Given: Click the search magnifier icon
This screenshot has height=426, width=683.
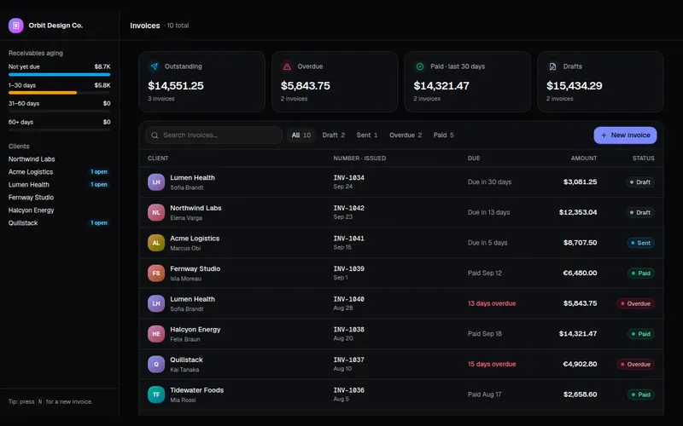Looking at the screenshot, I should tap(155, 135).
